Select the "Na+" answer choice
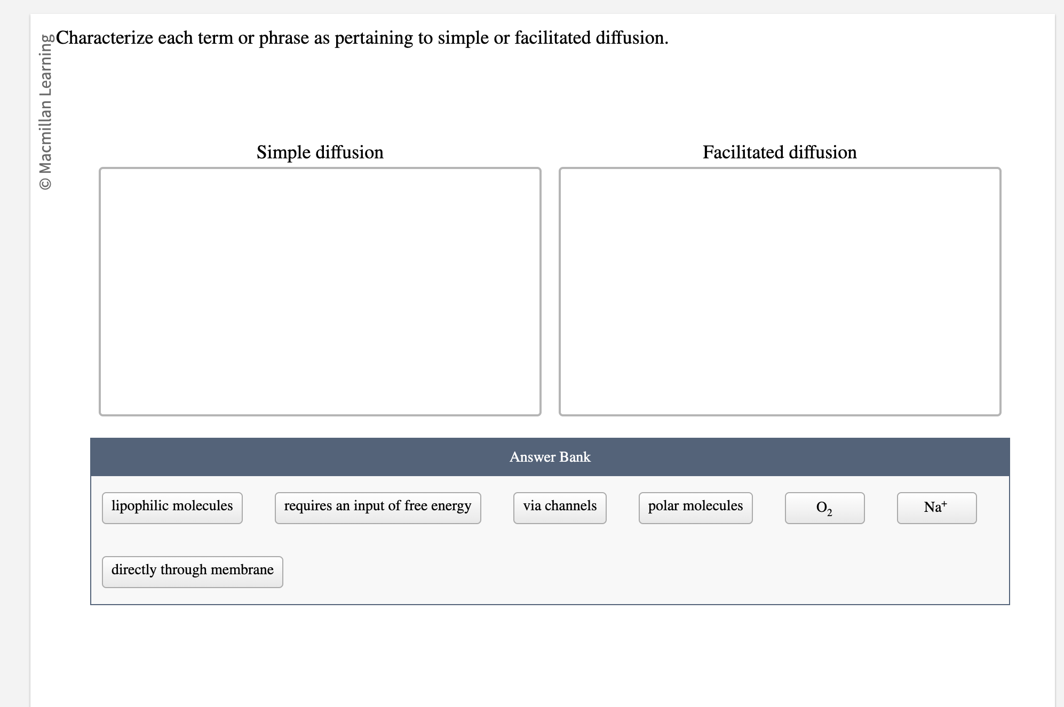This screenshot has height=707, width=1064. (x=936, y=507)
